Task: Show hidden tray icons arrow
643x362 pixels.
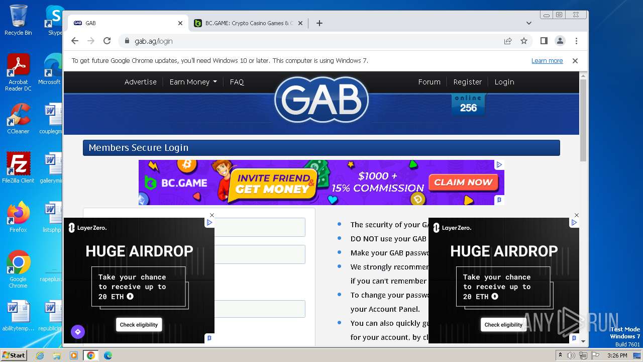Action: (560, 355)
